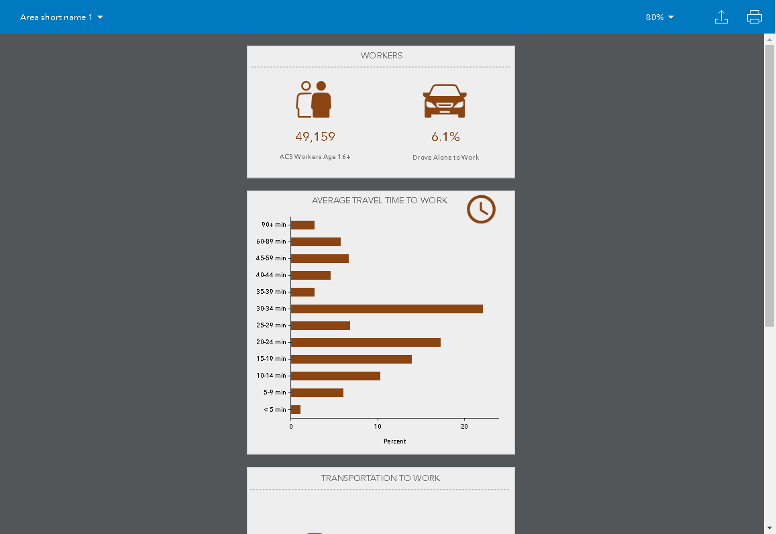Click the print icon in header
Screen dimensions: 776x534
755,17
